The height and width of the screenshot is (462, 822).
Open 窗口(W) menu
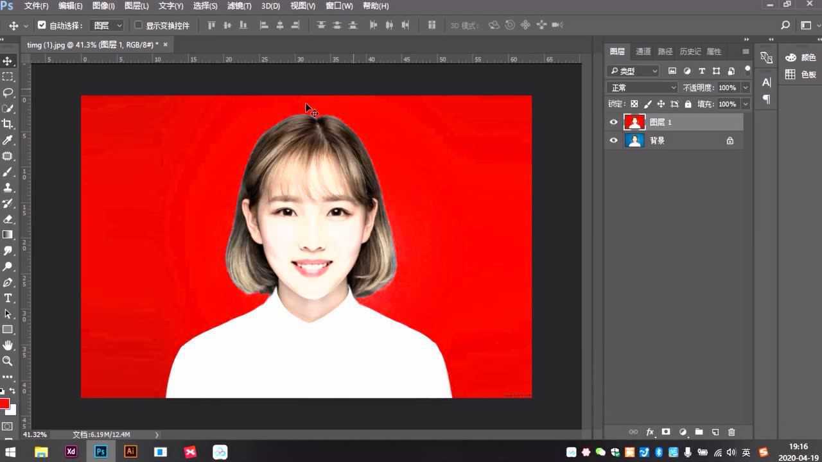(339, 6)
